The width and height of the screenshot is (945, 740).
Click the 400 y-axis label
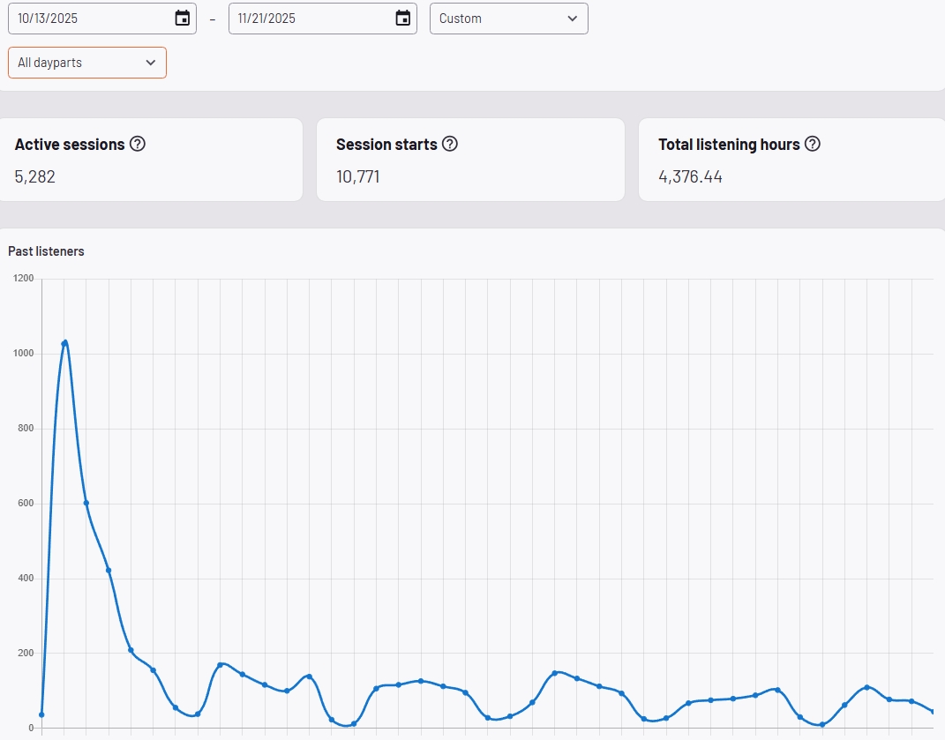[26, 578]
